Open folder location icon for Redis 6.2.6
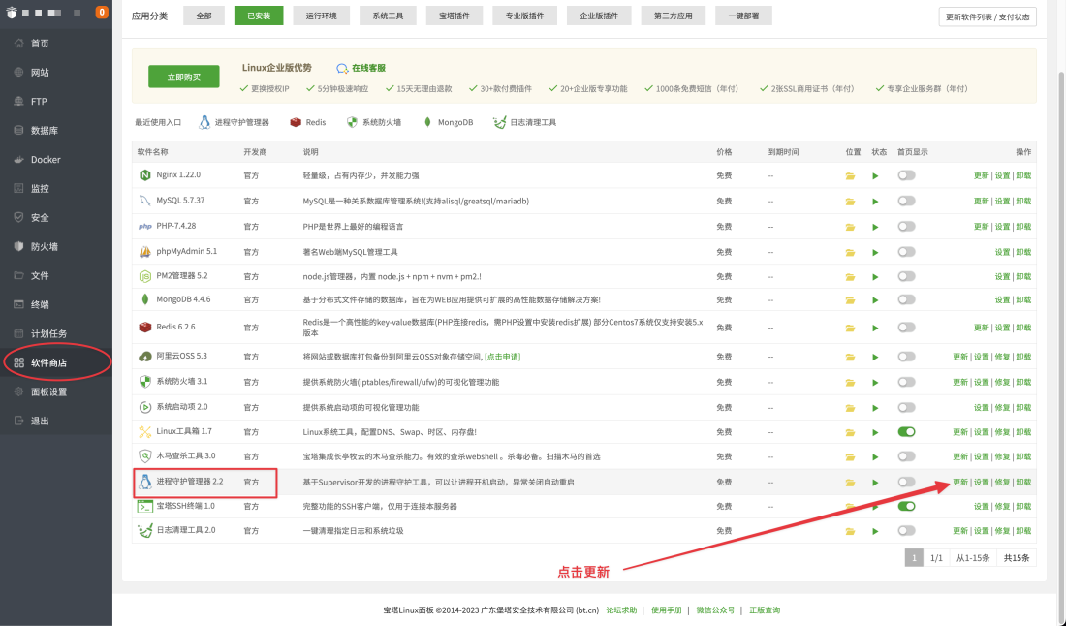The height and width of the screenshot is (626, 1066). 850,328
